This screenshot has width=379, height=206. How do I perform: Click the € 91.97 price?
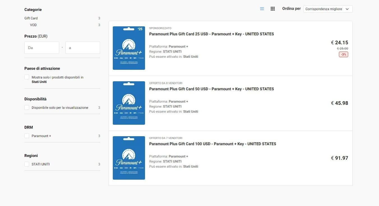click(339, 158)
